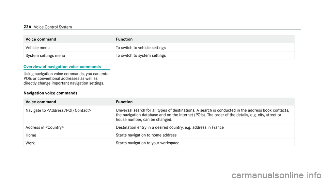Click 'Starts navigation to your workspace' description
Viewport: 327px width, 181px height.
tap(147, 143)
